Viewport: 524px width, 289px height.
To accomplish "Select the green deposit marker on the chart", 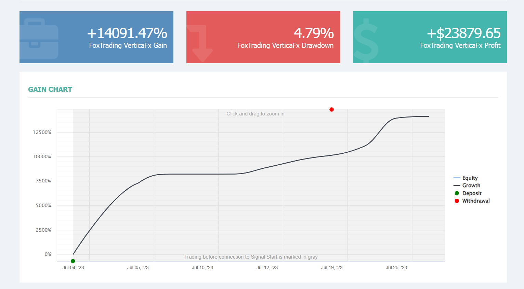I will 73,261.
